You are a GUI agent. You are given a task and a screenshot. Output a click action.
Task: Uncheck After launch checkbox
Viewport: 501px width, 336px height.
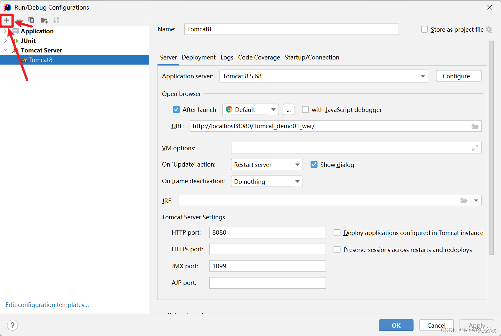[176, 110]
